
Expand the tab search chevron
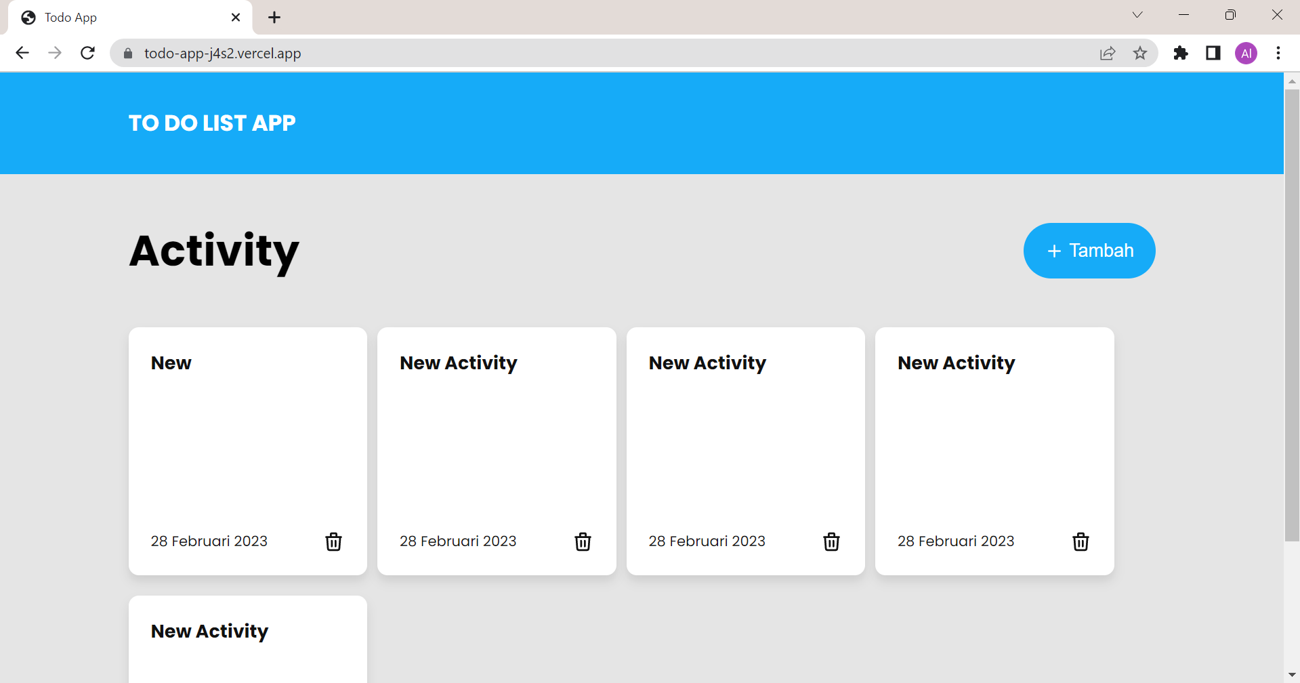point(1137,15)
